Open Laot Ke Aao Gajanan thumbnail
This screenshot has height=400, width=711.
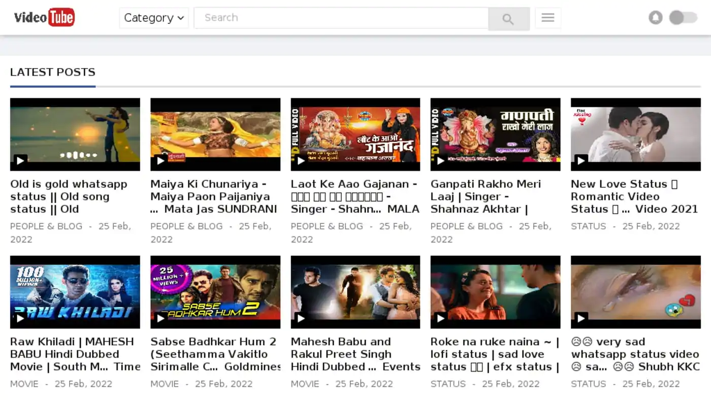point(355,134)
